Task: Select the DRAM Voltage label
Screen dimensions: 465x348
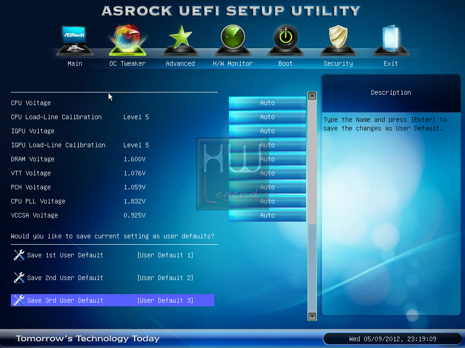Action: click(33, 159)
